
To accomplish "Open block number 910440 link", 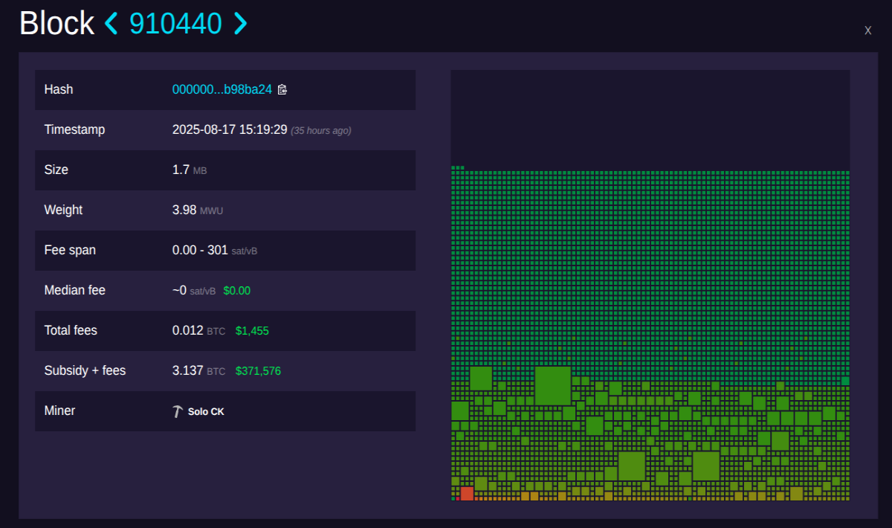I will [175, 24].
